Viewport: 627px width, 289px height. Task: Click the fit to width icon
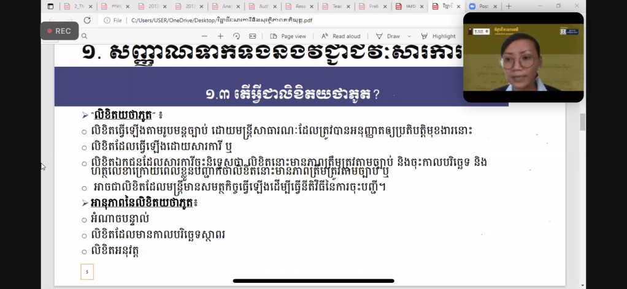[252, 36]
